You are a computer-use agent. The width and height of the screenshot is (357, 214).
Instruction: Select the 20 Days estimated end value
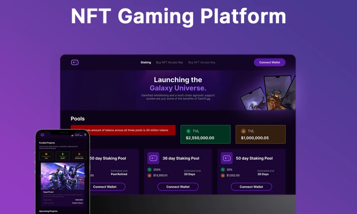pyautogui.click(x=189, y=174)
